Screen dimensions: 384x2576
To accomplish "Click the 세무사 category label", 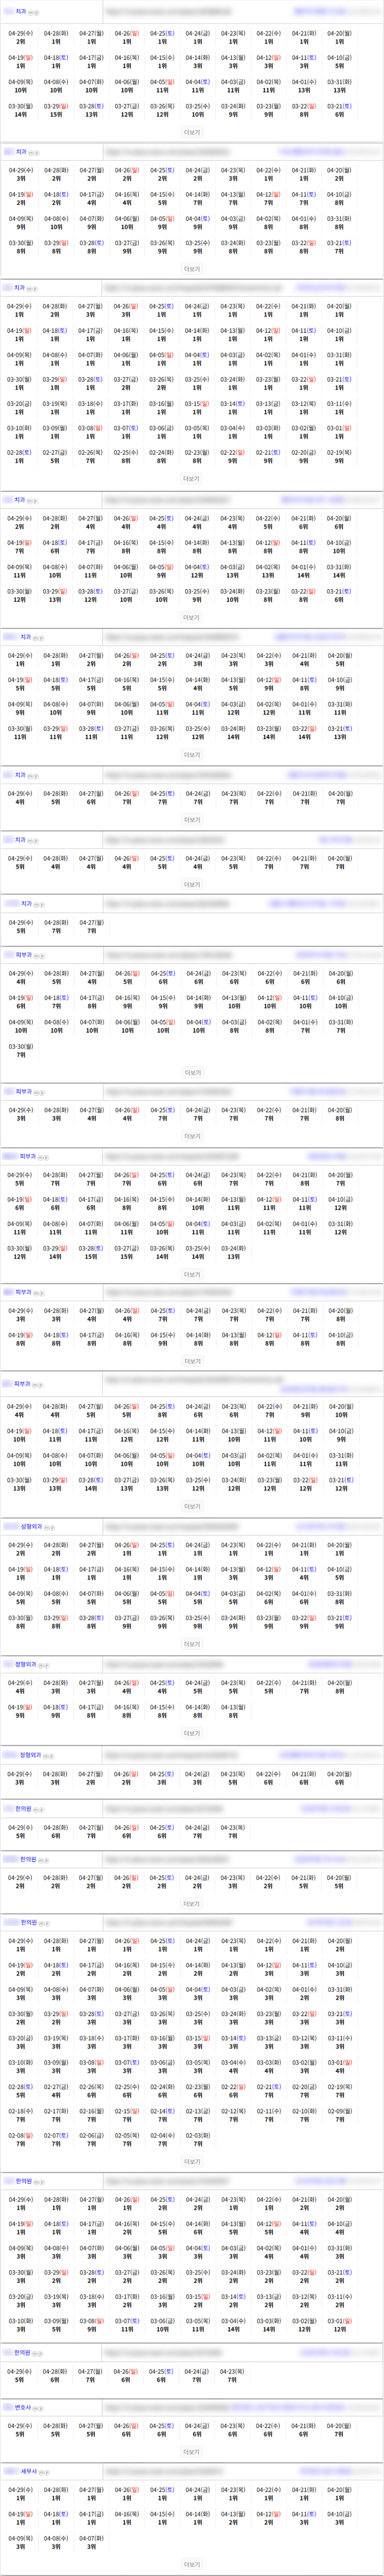I will point(29,2471).
